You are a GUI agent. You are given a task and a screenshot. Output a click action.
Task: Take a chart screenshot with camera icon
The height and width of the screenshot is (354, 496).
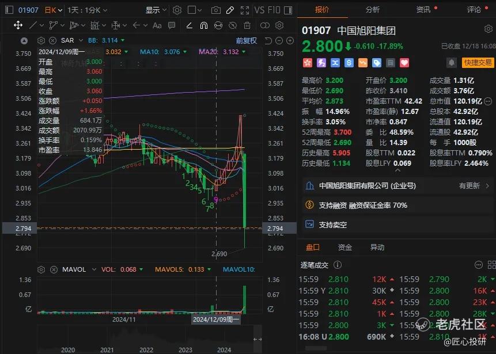[x=215, y=10]
